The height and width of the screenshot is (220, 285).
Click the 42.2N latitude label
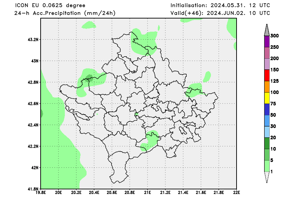tap(33, 146)
